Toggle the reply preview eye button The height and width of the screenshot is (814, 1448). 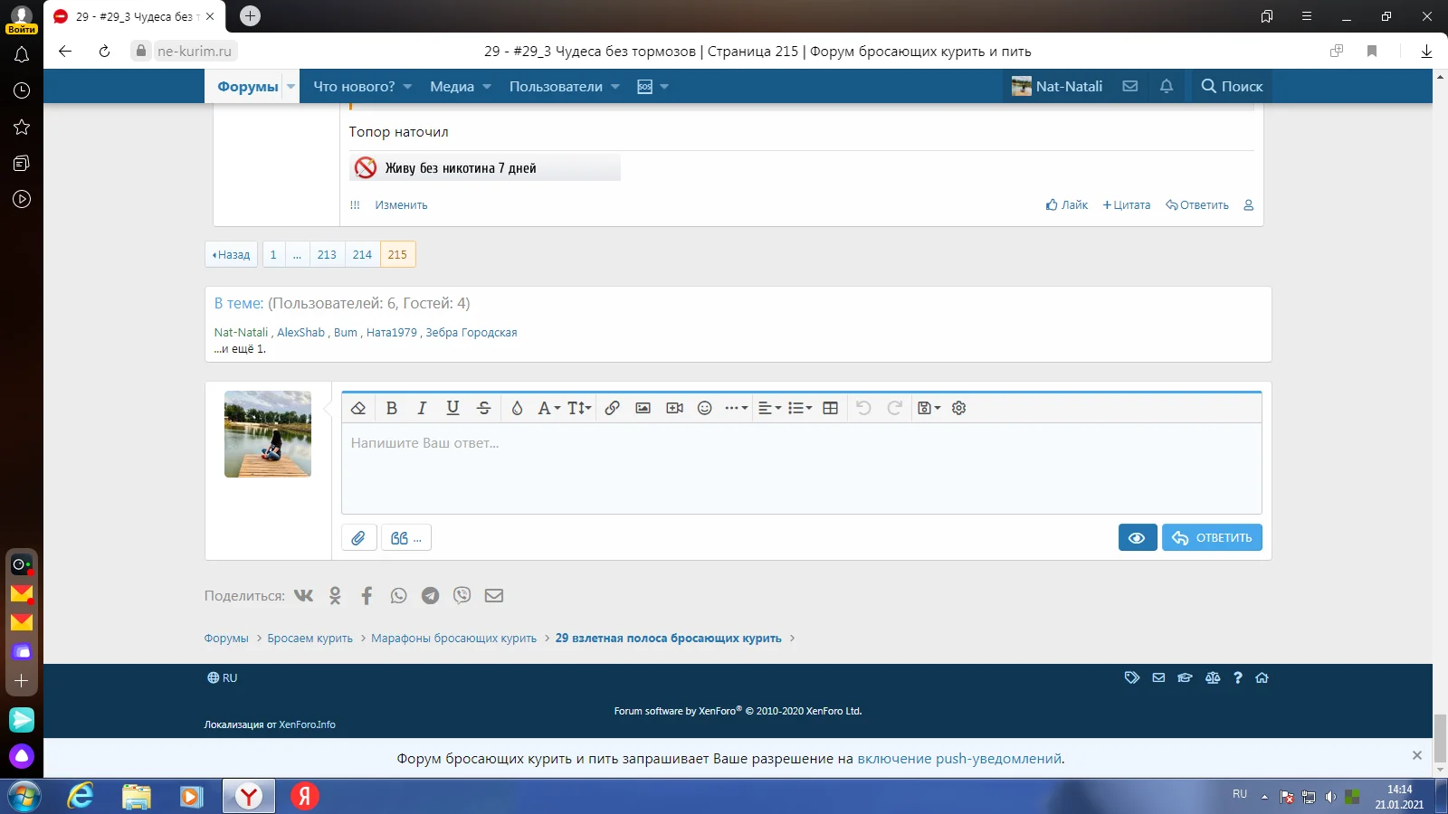coord(1138,538)
